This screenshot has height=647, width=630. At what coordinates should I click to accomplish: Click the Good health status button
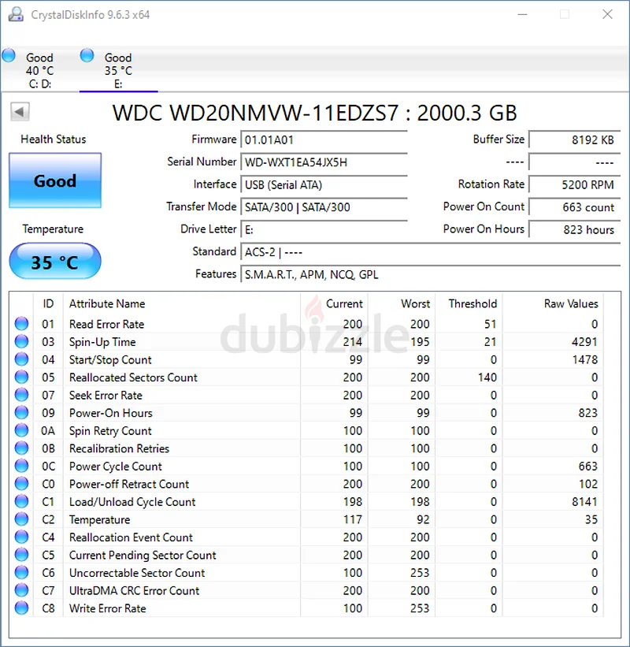55,180
